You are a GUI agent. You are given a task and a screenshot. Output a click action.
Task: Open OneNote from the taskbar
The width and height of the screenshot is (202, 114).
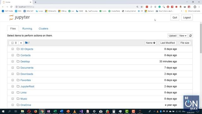click(x=49, y=111)
